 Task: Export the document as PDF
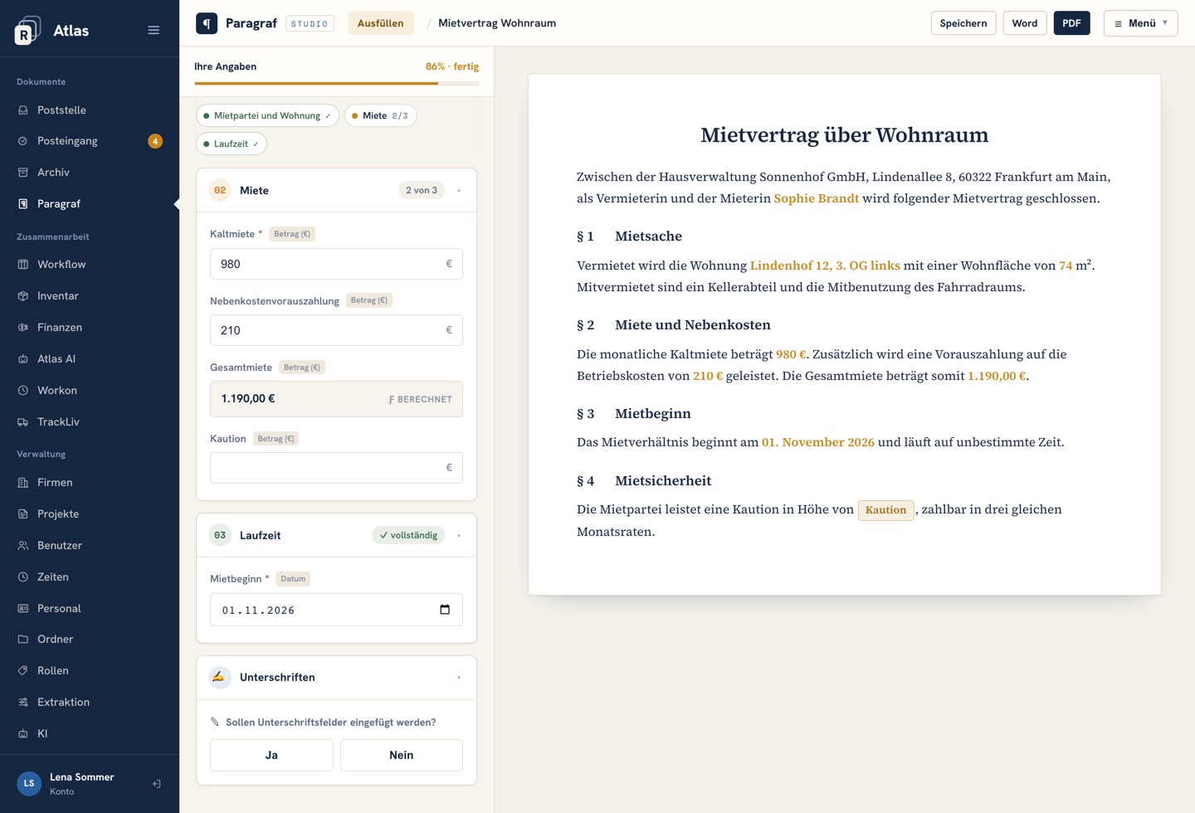pyautogui.click(x=1071, y=23)
